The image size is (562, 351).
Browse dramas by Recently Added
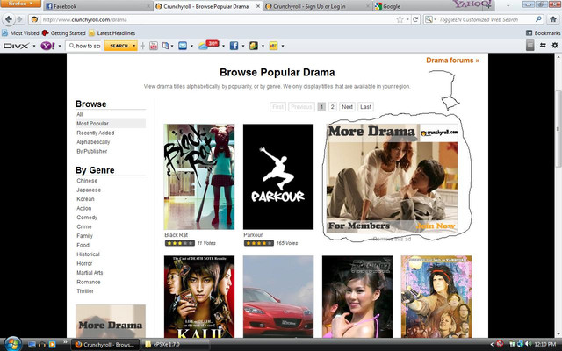(x=95, y=133)
